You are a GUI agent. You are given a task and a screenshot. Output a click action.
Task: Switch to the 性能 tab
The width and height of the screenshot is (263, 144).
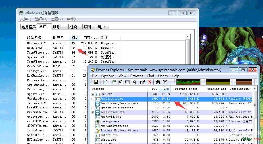(75, 27)
